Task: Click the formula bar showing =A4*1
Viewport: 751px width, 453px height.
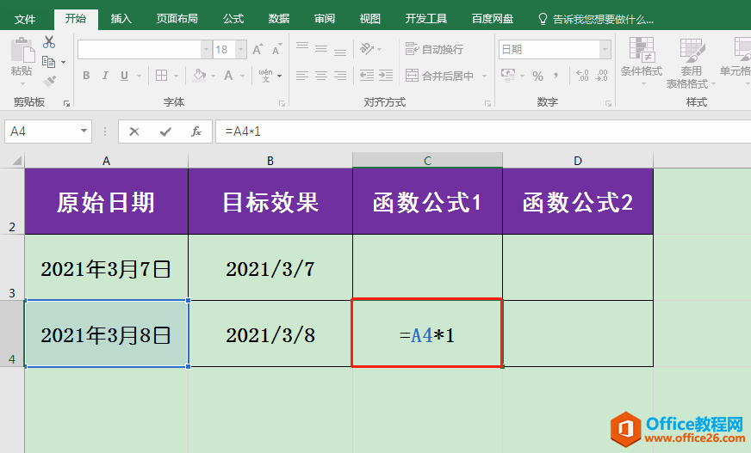Action: point(483,132)
